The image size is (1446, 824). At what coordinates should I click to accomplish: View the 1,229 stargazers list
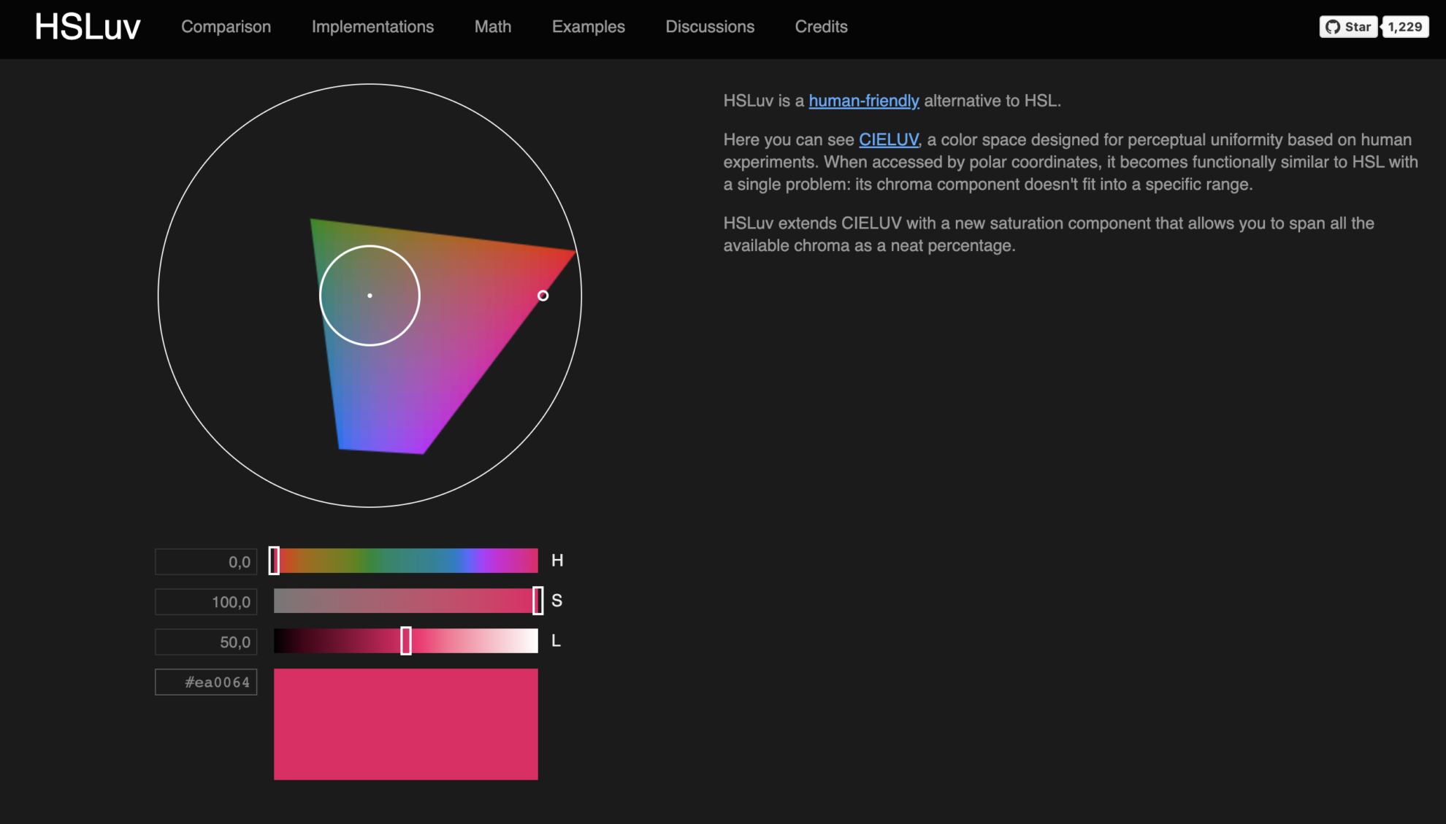(x=1404, y=26)
